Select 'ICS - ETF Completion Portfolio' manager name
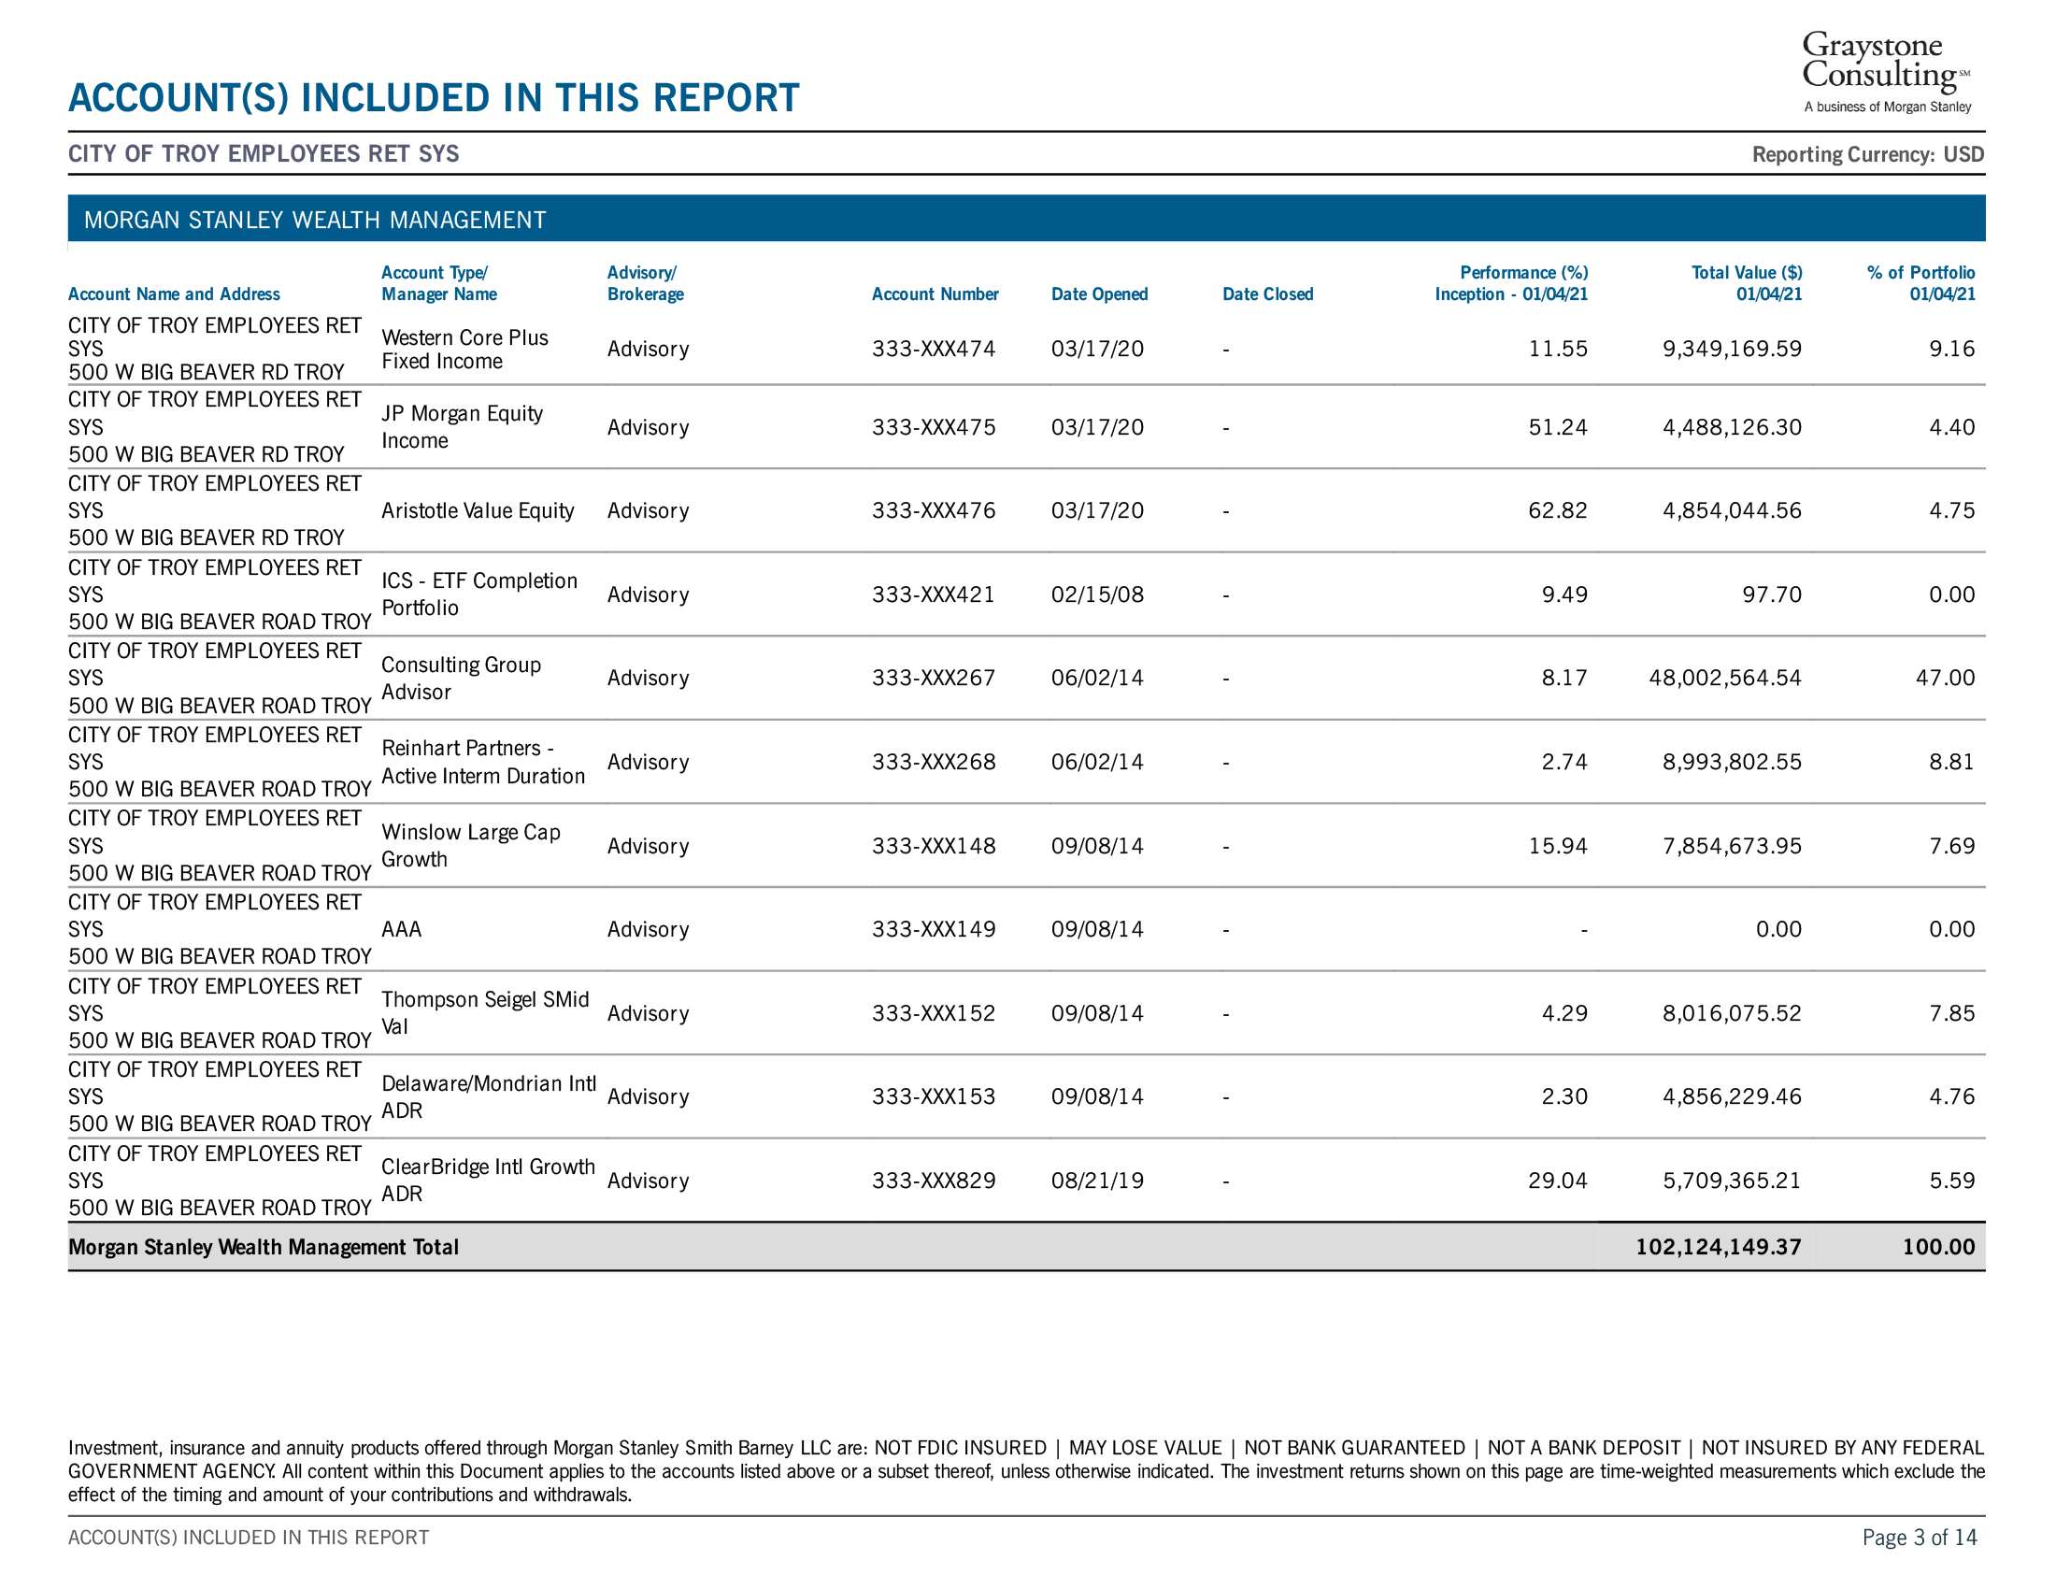Screen dimensions: 2056x1589 click(479, 594)
